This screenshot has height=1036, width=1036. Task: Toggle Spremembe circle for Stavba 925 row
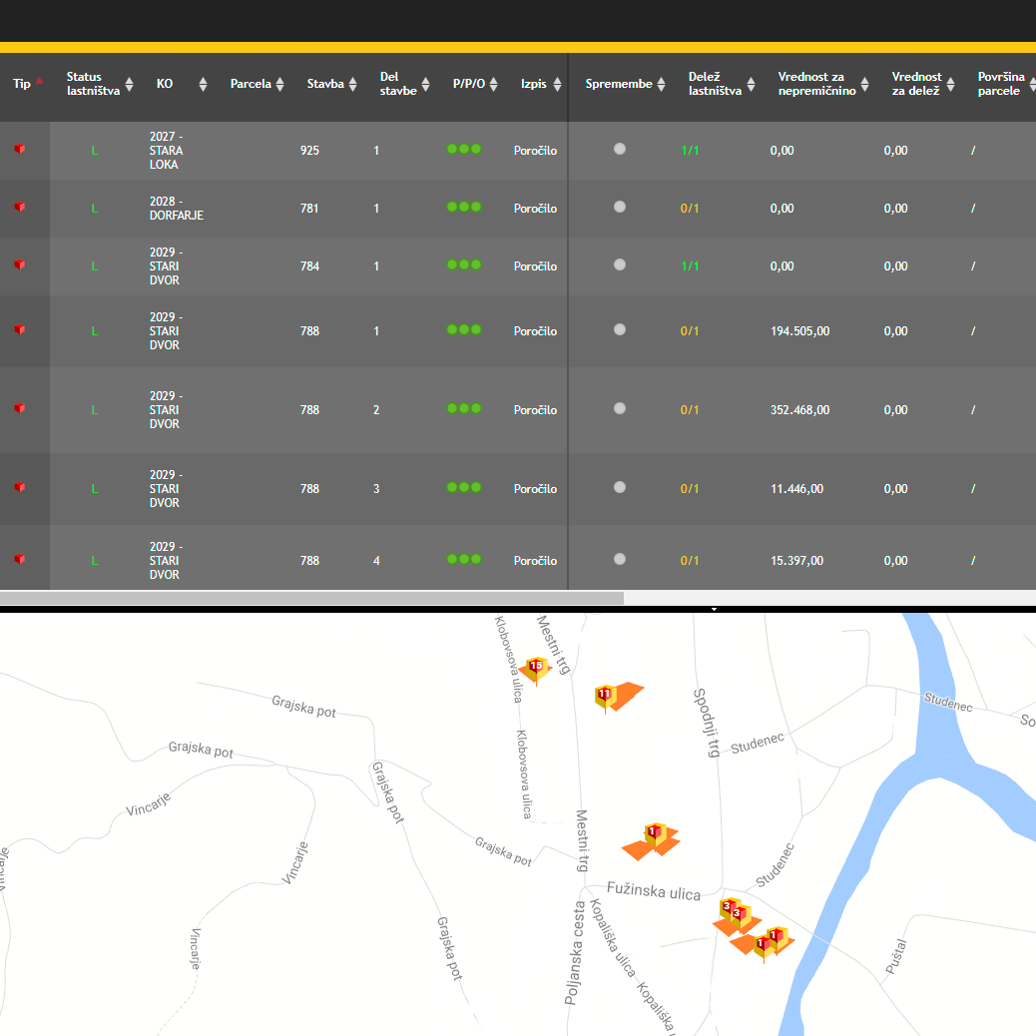pyautogui.click(x=620, y=149)
